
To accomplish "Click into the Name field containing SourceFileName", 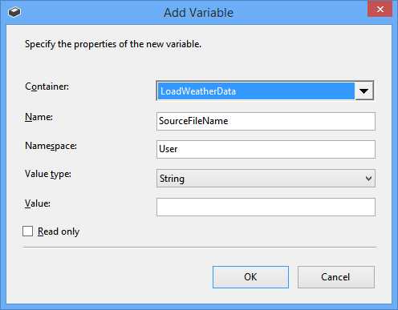I will (x=266, y=121).
